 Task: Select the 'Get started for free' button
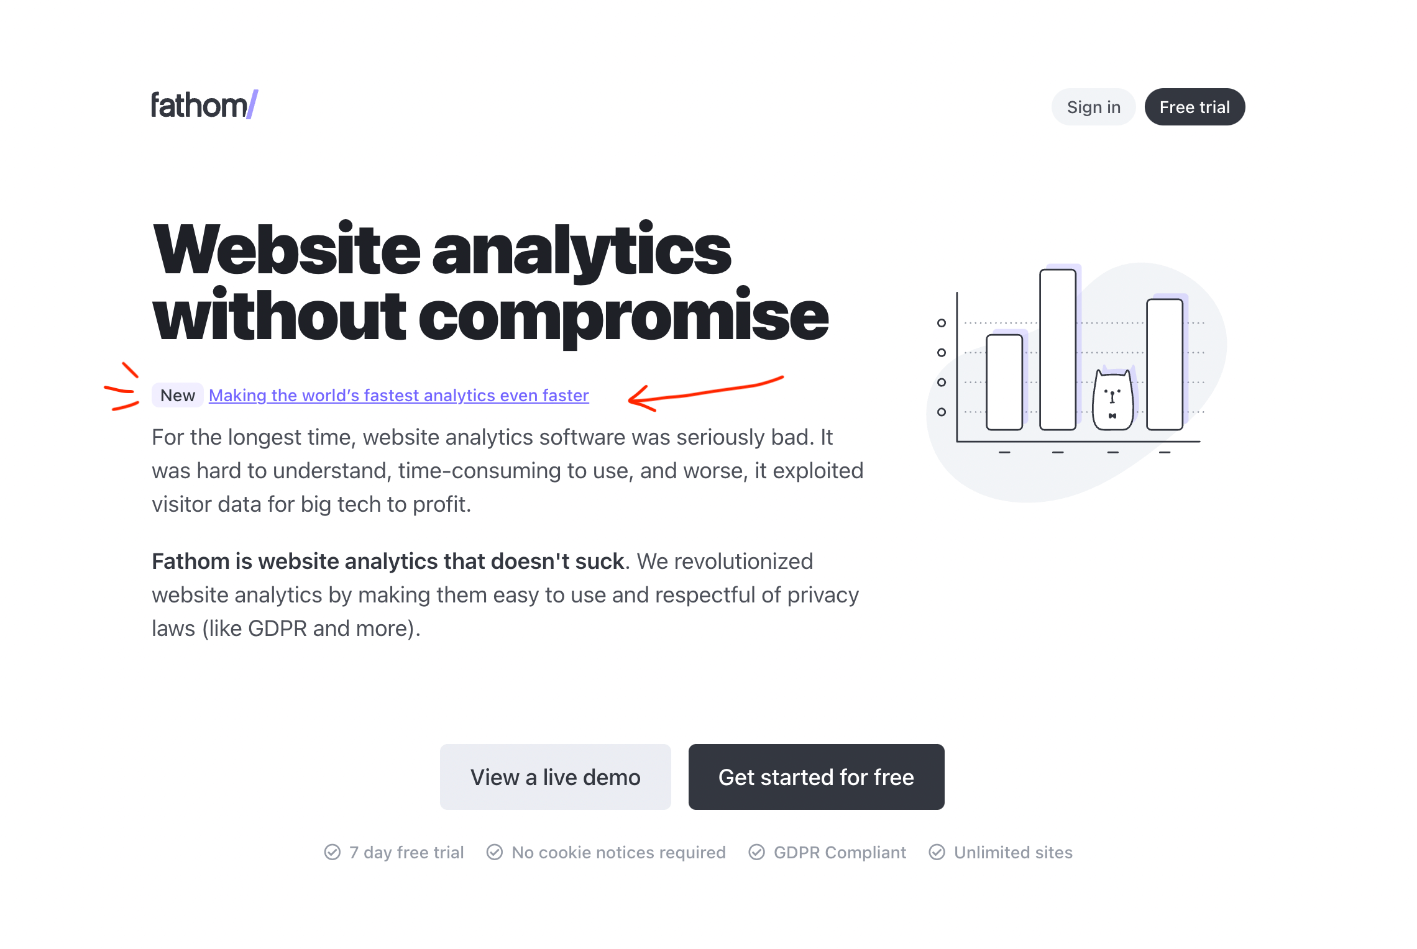pos(816,776)
